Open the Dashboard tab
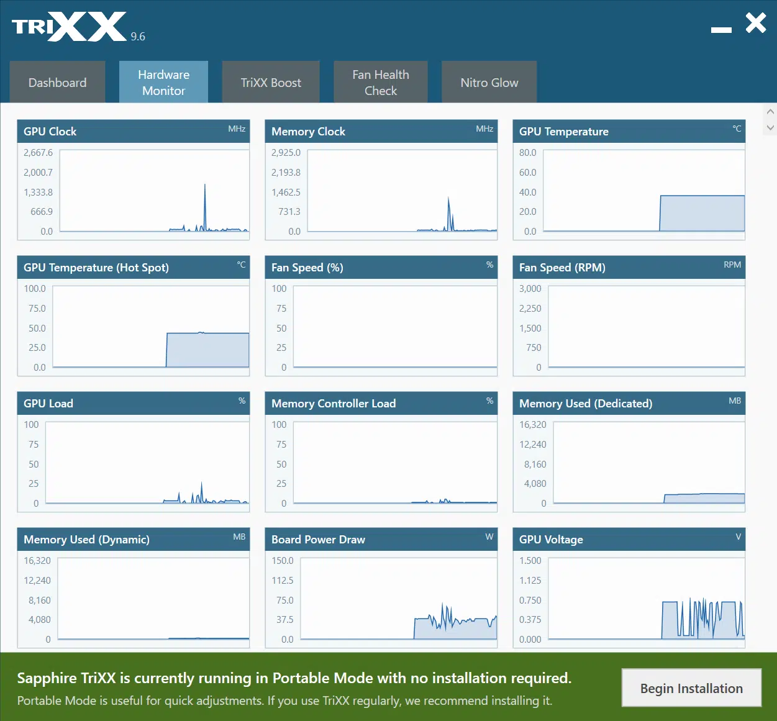The image size is (777, 721). point(57,82)
